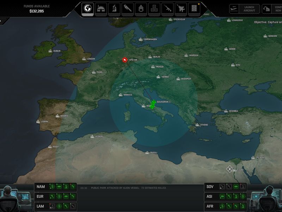Image resolution: width=282 pixels, height=212 pixels.
Task: Open the Stores crates tab
Action: [x=154, y=9]
